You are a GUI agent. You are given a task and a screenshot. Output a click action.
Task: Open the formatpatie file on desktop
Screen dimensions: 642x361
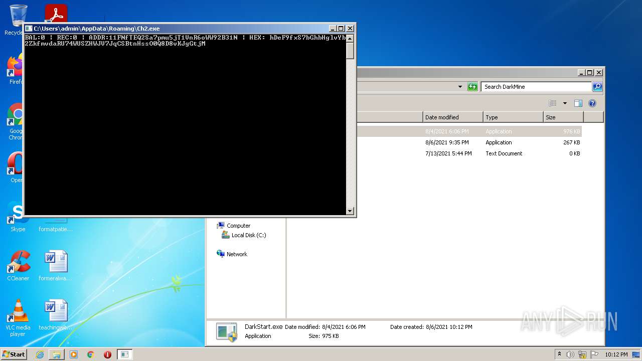tap(56, 224)
